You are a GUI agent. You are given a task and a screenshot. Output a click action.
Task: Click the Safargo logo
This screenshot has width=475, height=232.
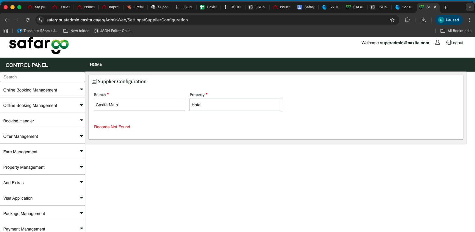coord(39,46)
